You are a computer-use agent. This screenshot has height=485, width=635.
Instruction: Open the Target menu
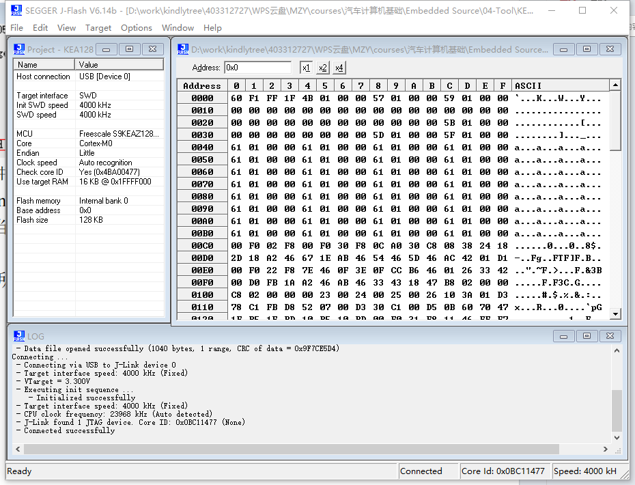tap(98, 28)
